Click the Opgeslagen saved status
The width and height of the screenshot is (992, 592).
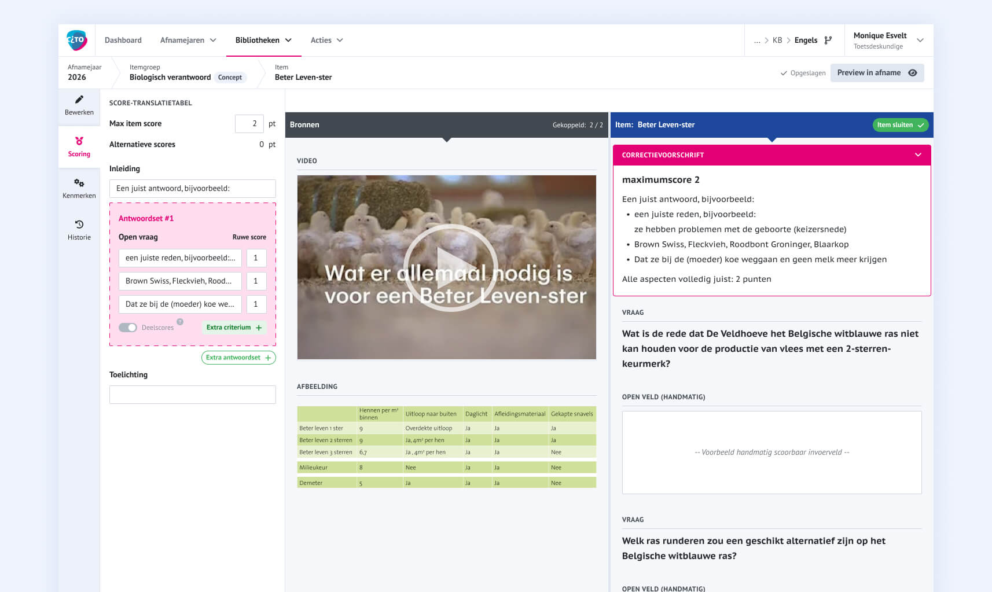[803, 73]
